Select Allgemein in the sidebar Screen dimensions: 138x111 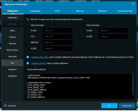13,18
